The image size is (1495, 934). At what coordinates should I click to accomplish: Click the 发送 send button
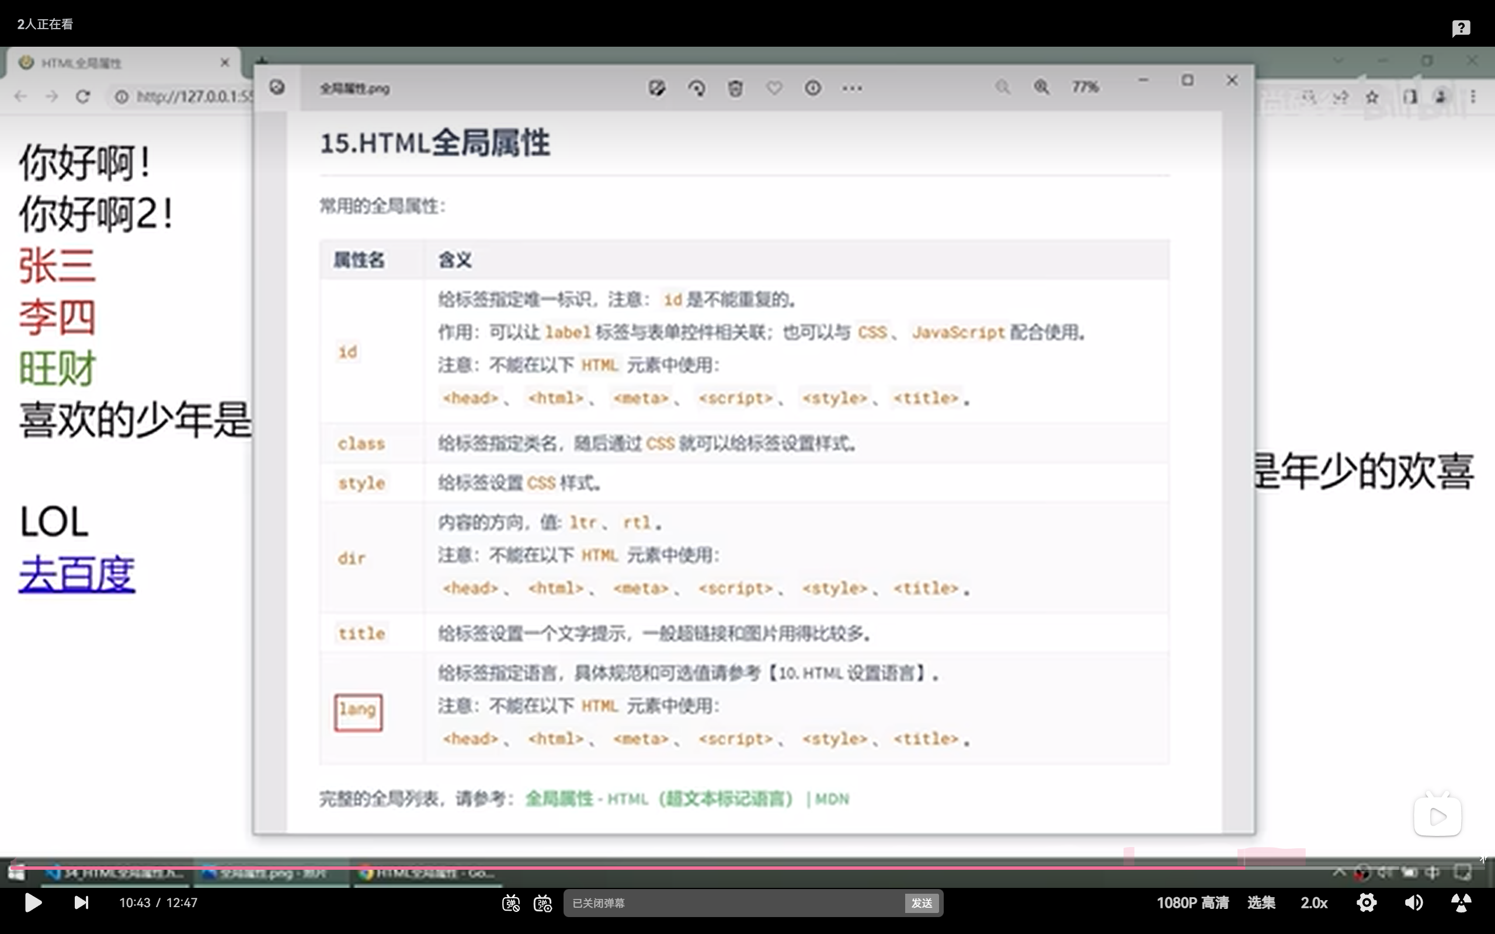[921, 902]
